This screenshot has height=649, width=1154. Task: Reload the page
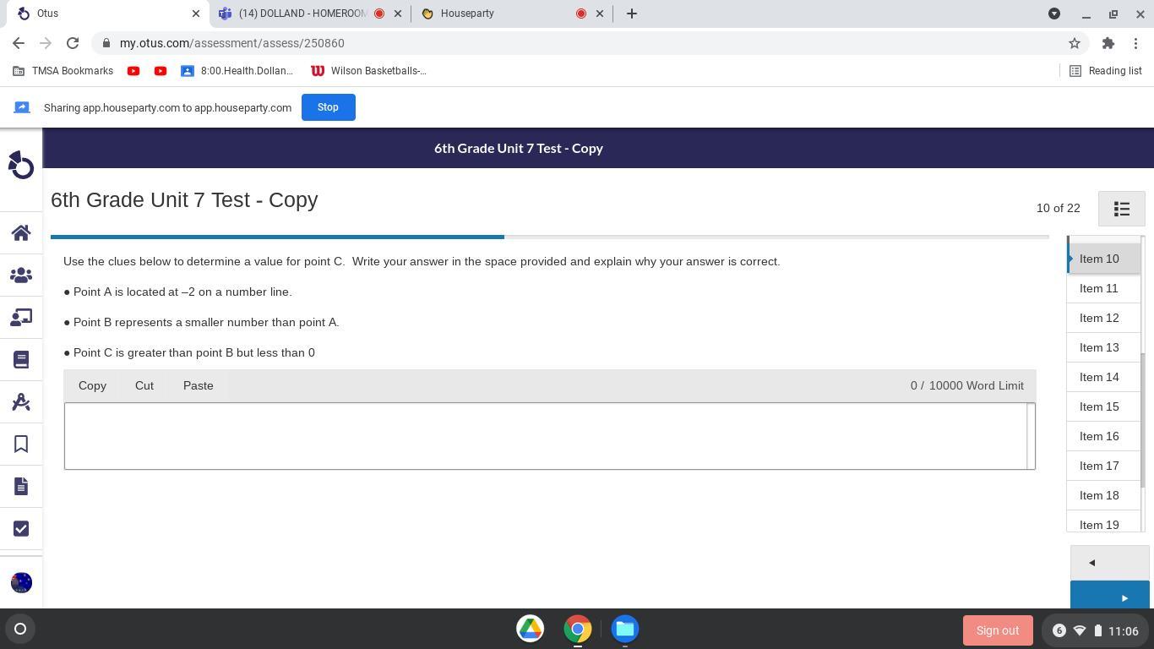click(x=73, y=43)
